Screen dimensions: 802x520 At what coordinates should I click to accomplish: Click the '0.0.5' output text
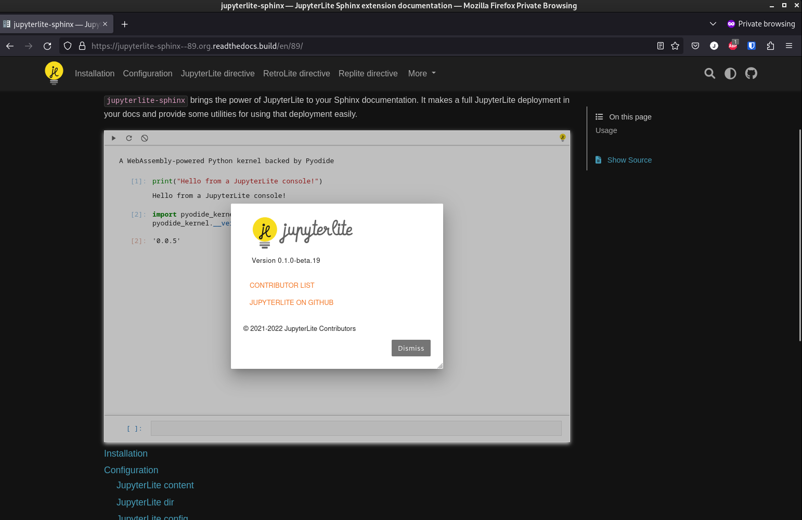[166, 241]
